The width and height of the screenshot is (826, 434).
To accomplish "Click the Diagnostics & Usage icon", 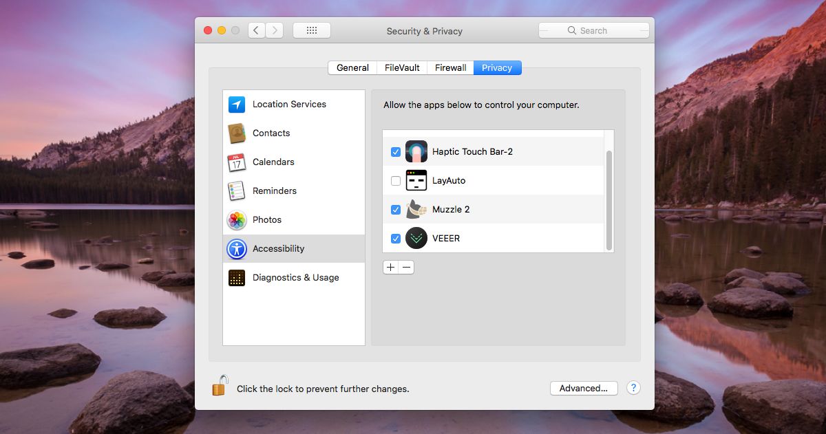I will [x=237, y=278].
